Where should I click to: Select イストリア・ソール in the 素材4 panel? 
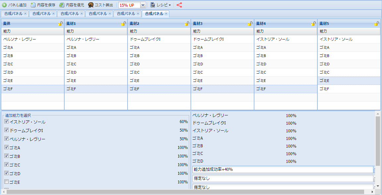(x=286, y=39)
